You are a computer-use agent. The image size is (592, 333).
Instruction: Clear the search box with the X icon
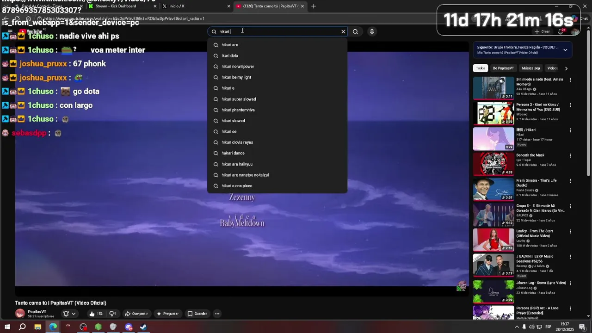tap(343, 31)
